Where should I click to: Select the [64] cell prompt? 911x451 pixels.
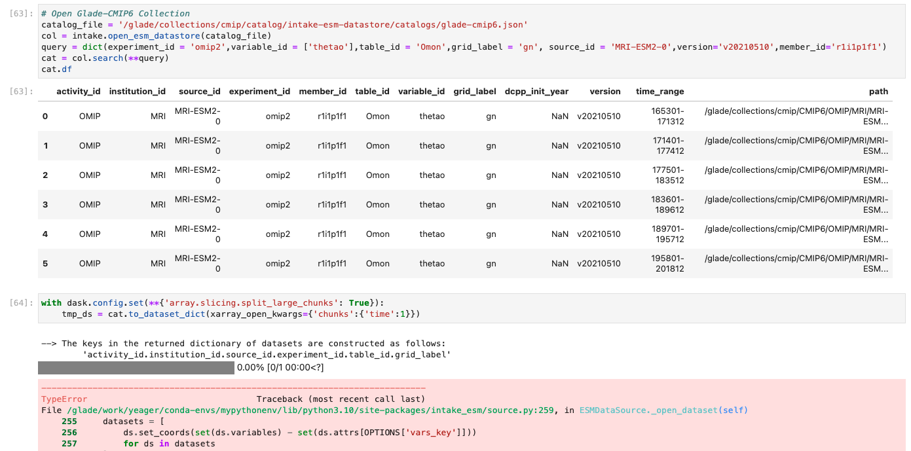tap(21, 302)
